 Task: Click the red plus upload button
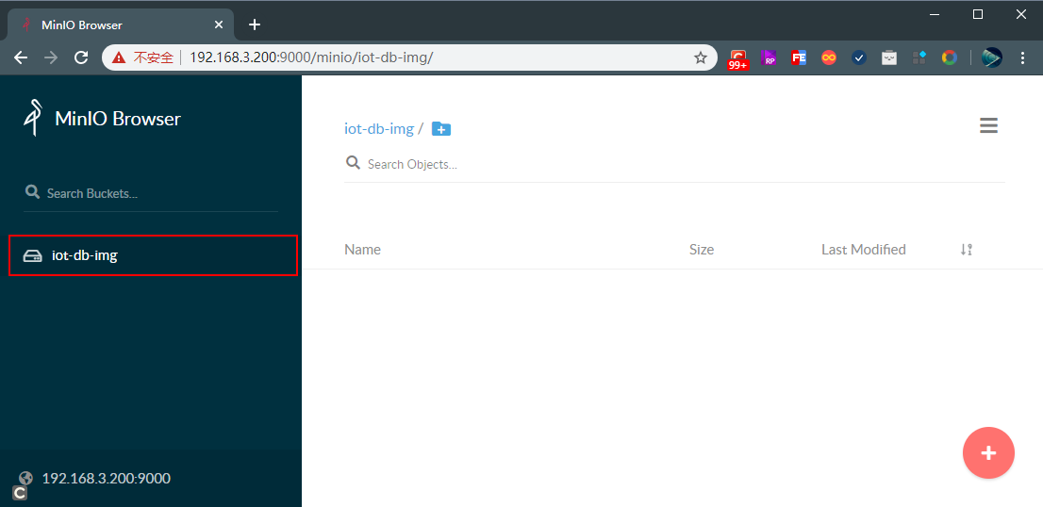click(x=988, y=453)
